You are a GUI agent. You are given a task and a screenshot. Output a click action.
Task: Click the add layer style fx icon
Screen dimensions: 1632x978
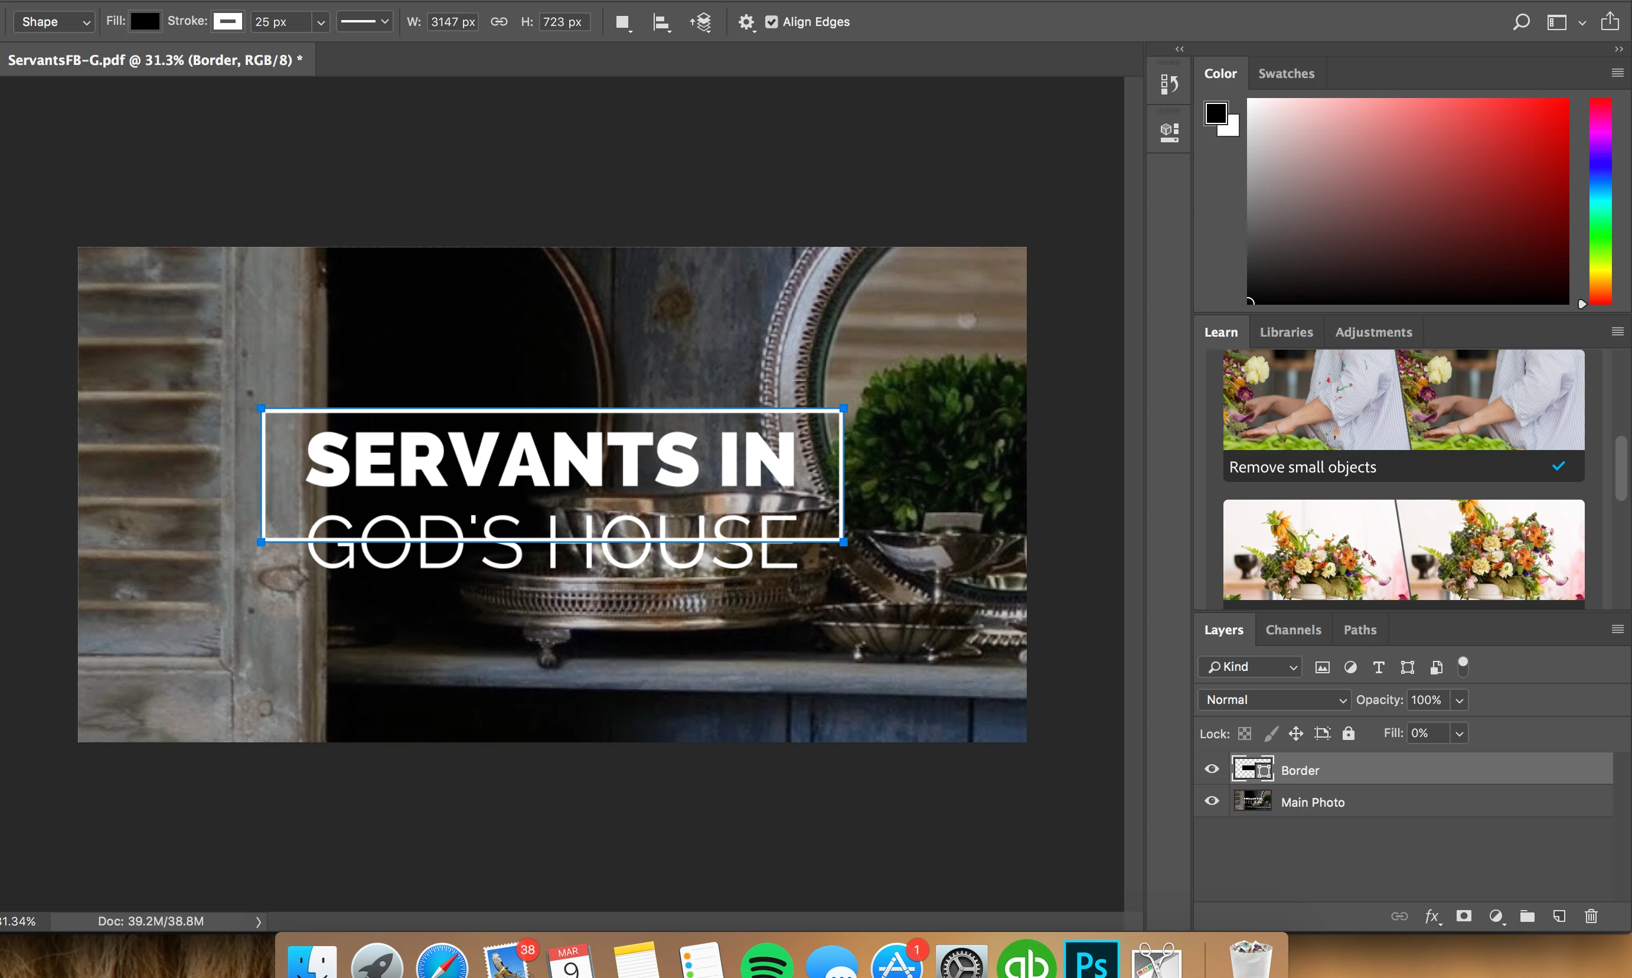point(1432,916)
